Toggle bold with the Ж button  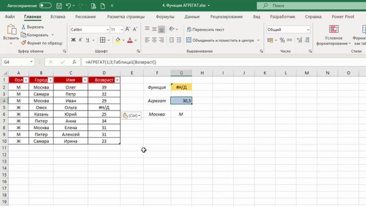pyautogui.click(x=73, y=40)
